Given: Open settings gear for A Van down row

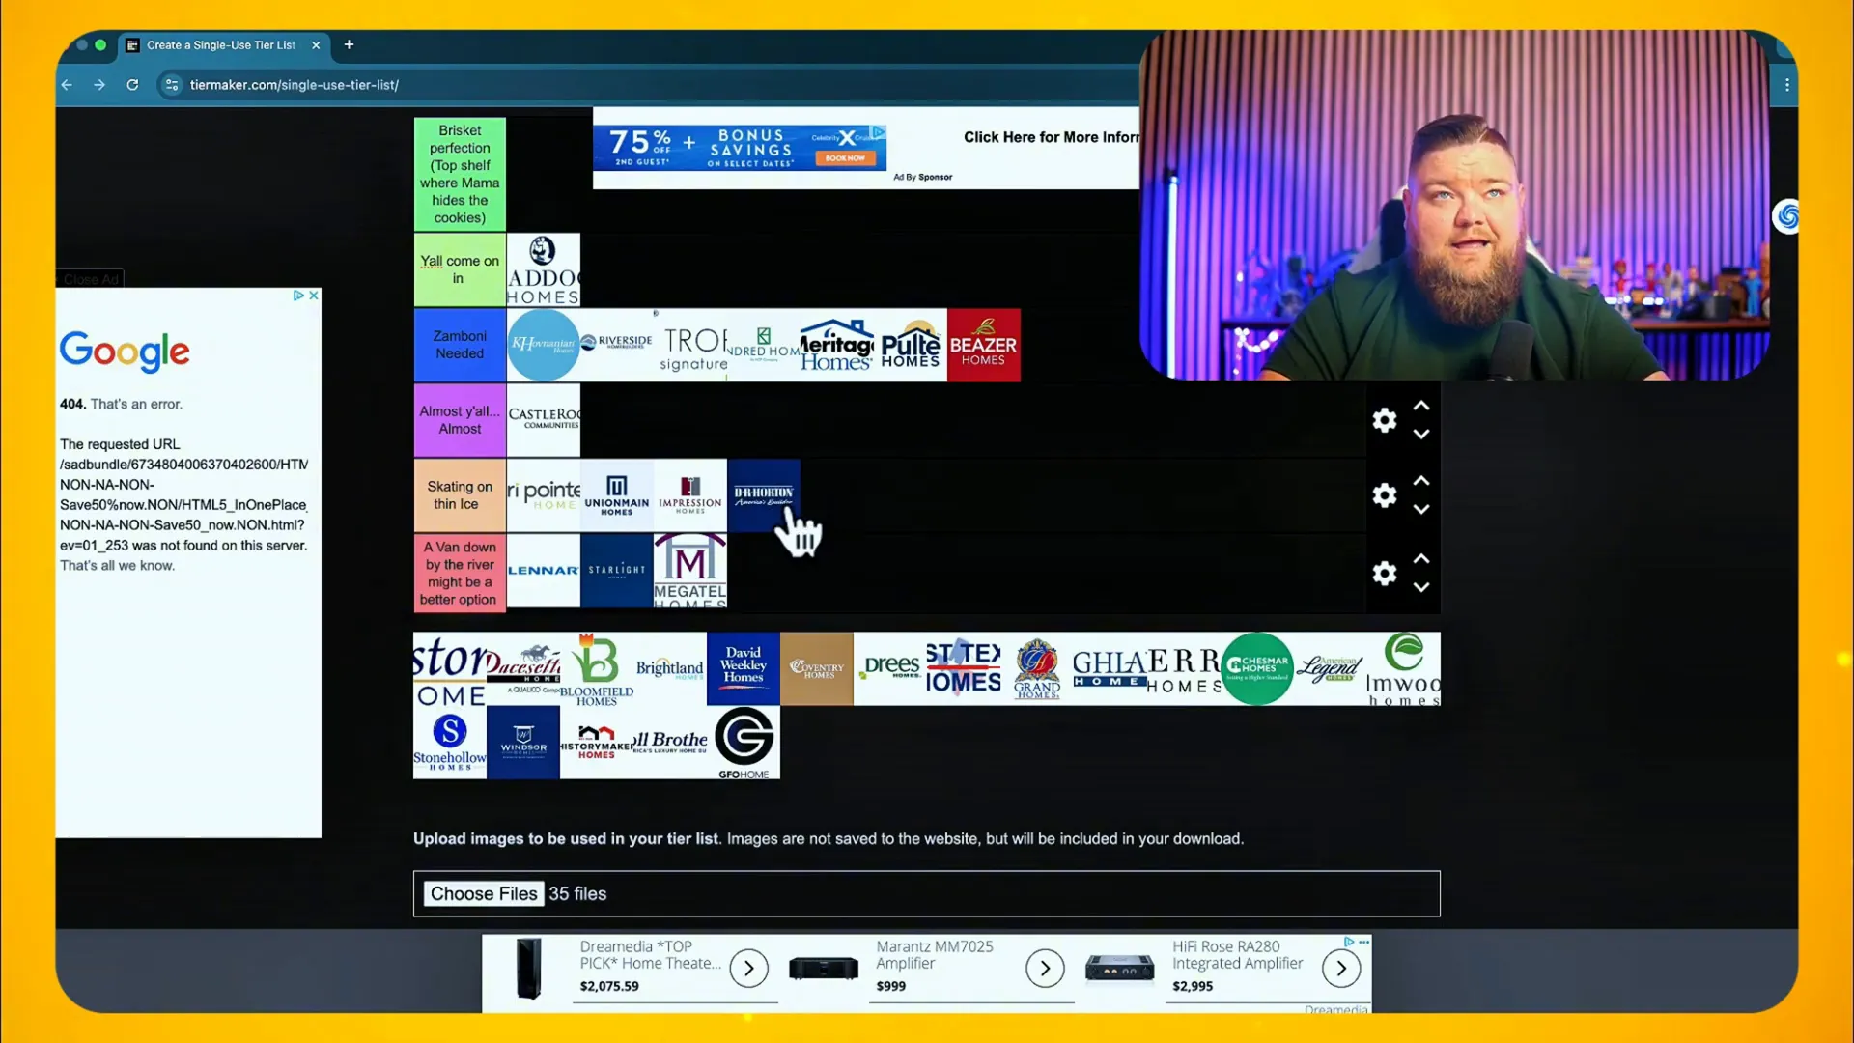Looking at the screenshot, I should (1385, 574).
